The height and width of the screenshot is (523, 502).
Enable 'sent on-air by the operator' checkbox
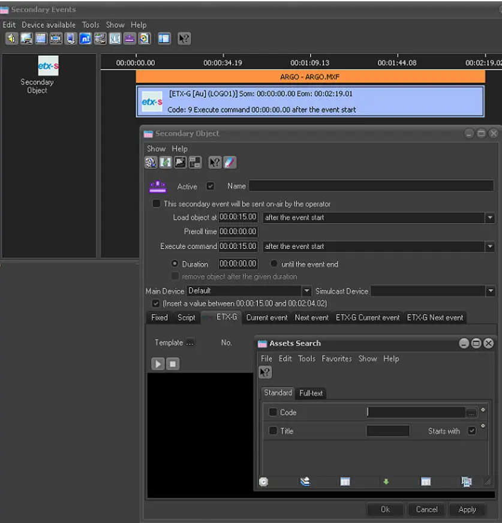[157, 203]
